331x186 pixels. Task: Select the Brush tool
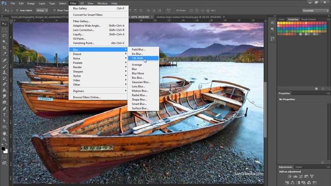(4, 66)
